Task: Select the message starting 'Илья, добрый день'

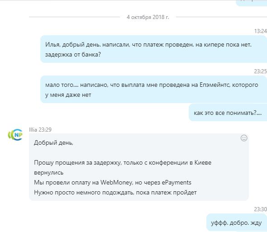Action: (153, 49)
